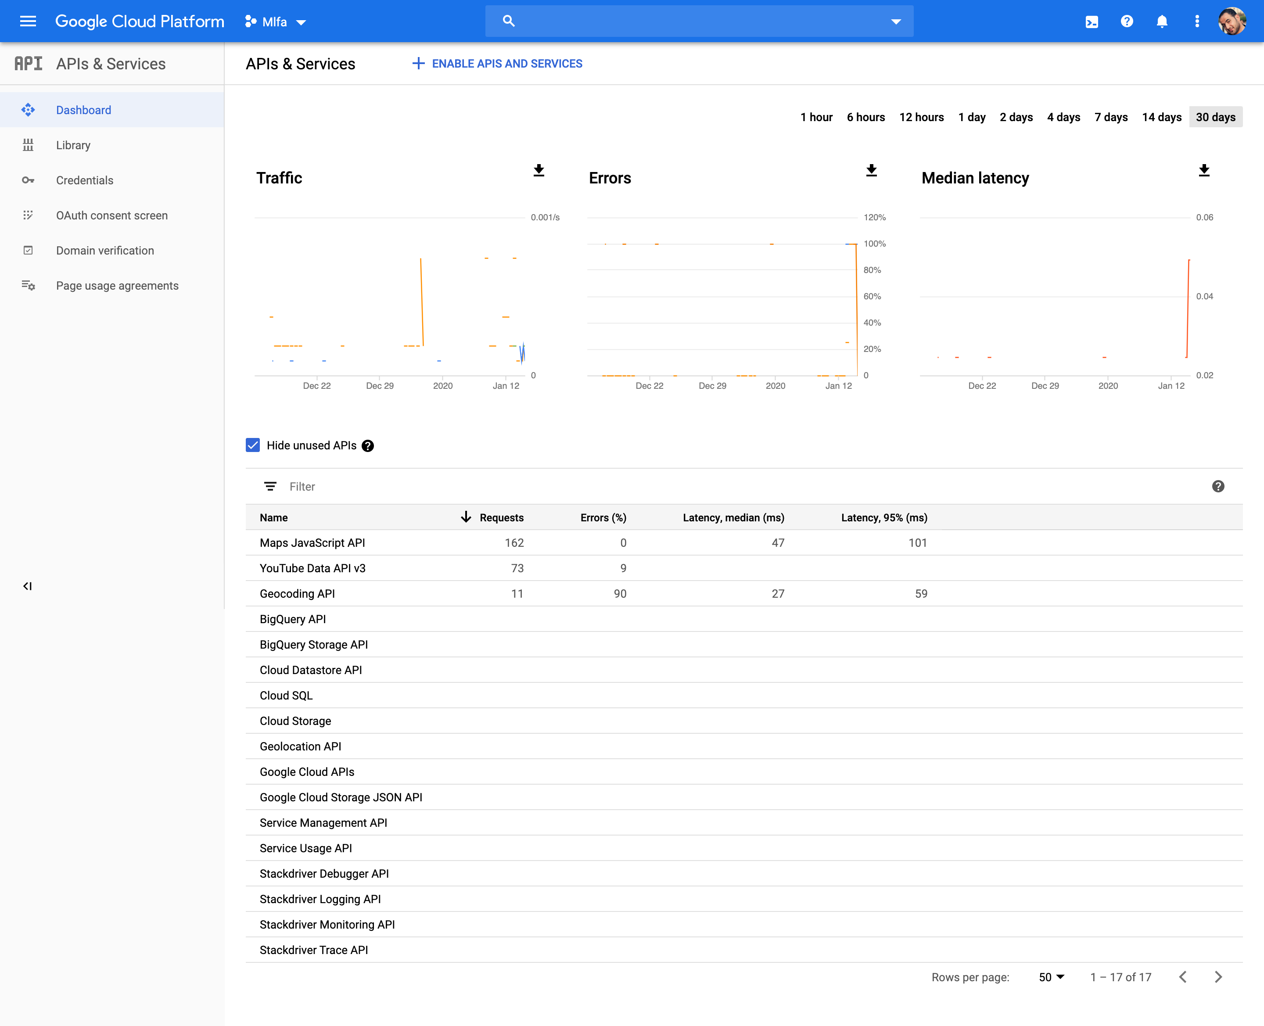The width and height of the screenshot is (1264, 1026).
Task: Open the Maps JavaScript API link
Action: [312, 542]
